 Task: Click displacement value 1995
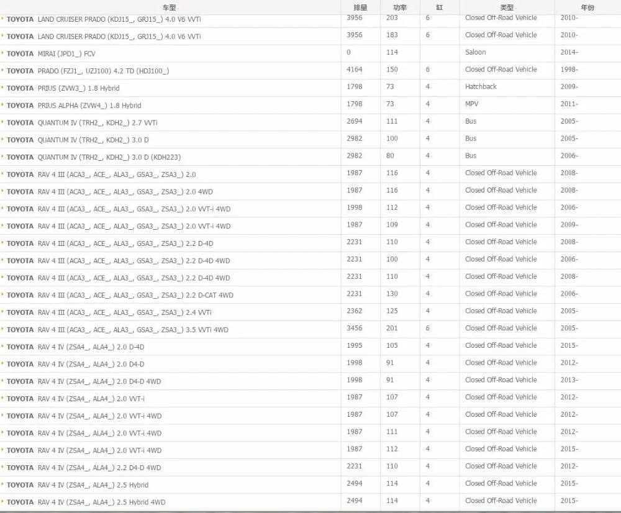click(x=355, y=345)
